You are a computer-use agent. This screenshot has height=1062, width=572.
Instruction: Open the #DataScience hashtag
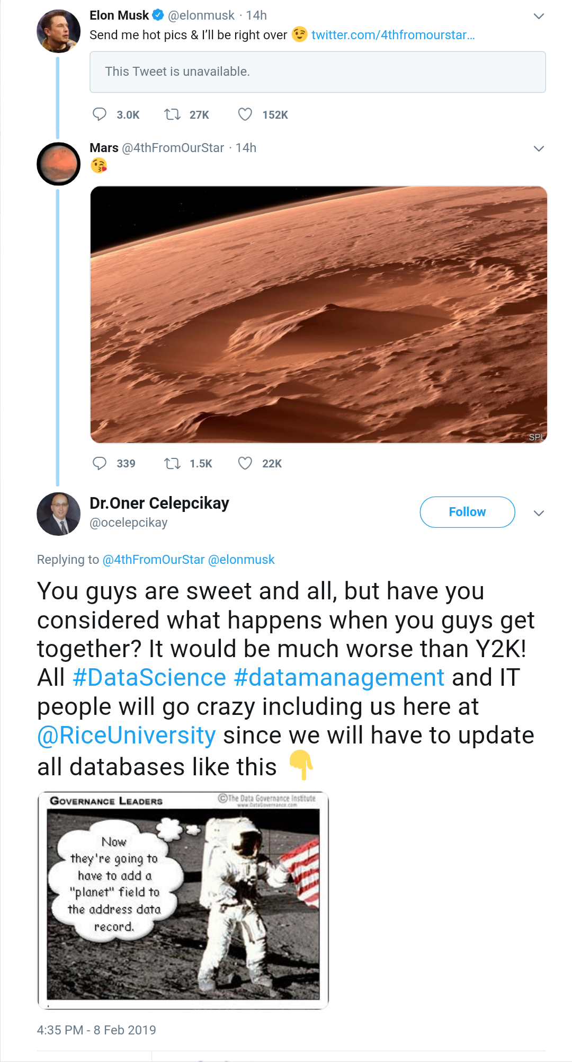[x=149, y=678]
